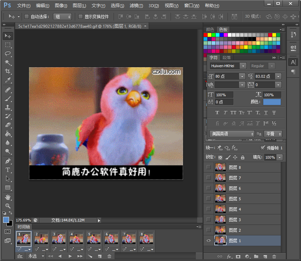Open the 滤镜 menu
This screenshot has width=301, height=261.
[136, 5]
